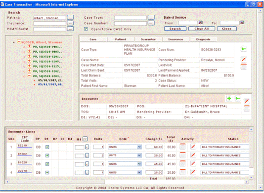Switch to the Diagnosis tab
The height and width of the screenshot is (193, 264).
tap(203, 39)
